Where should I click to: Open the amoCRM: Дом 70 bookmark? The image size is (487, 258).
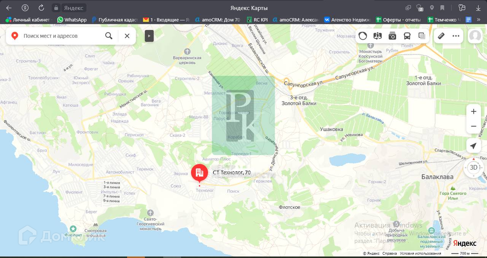217,19
